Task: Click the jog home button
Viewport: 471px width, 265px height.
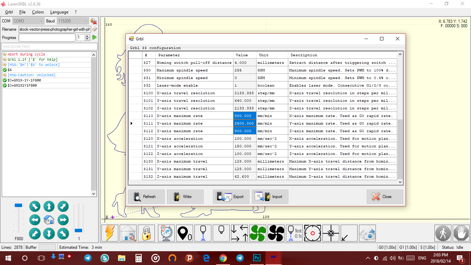Action: coord(49,220)
